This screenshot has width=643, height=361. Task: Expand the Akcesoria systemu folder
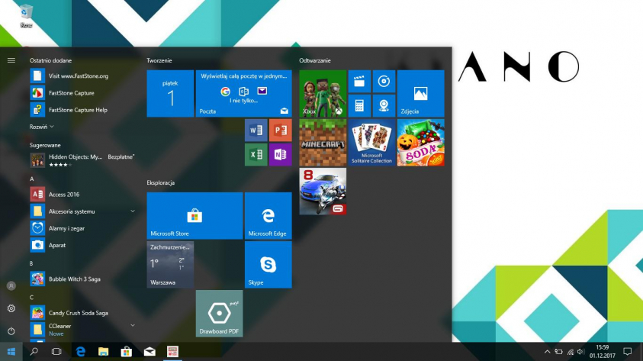(x=133, y=211)
